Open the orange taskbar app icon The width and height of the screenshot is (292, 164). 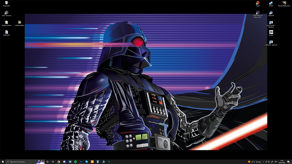tap(92, 162)
